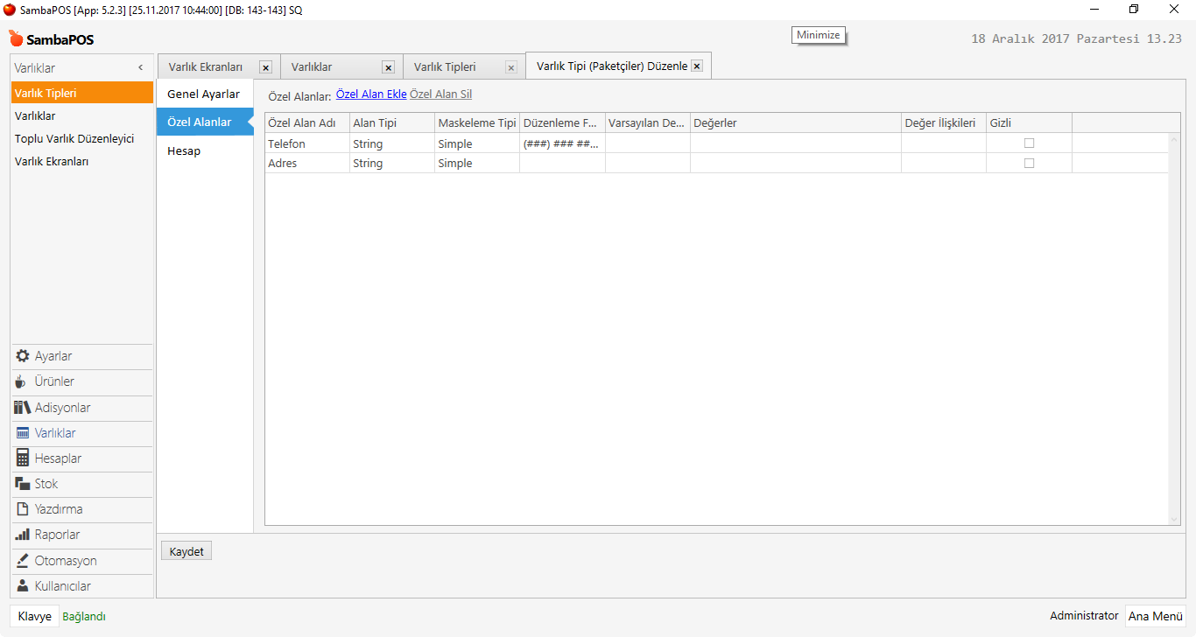This screenshot has width=1196, height=637.
Task: Select Toplu Varlık Düzenleyici in sidebar
Action: point(74,138)
